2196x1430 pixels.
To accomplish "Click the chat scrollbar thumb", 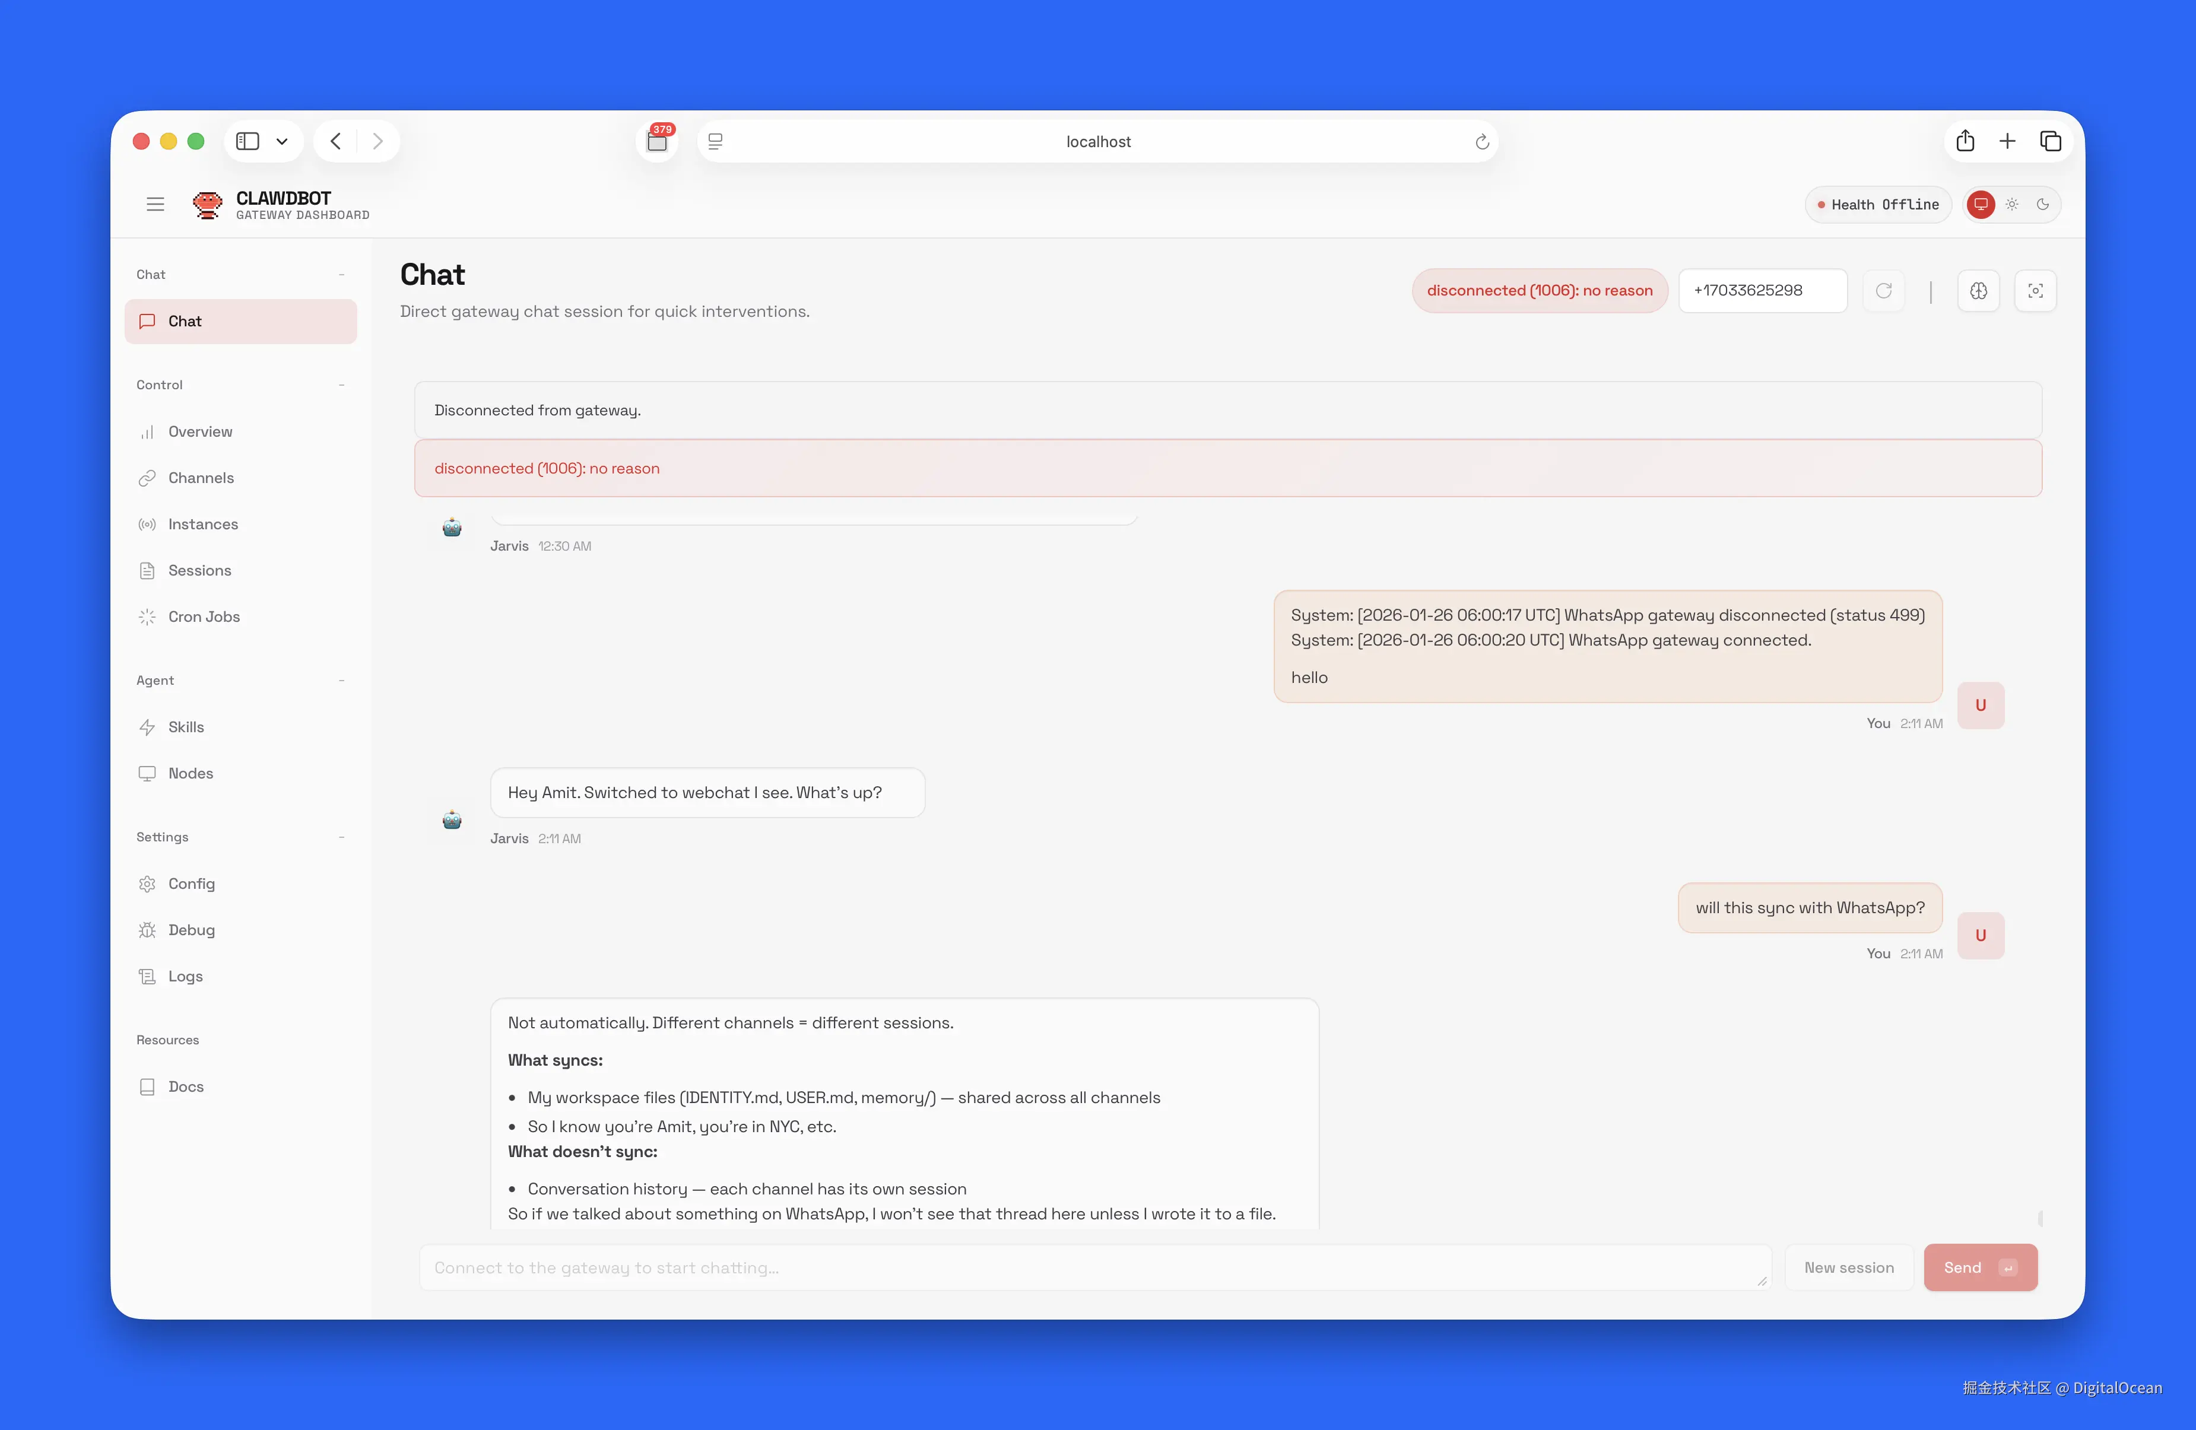I will pyautogui.click(x=2040, y=1219).
